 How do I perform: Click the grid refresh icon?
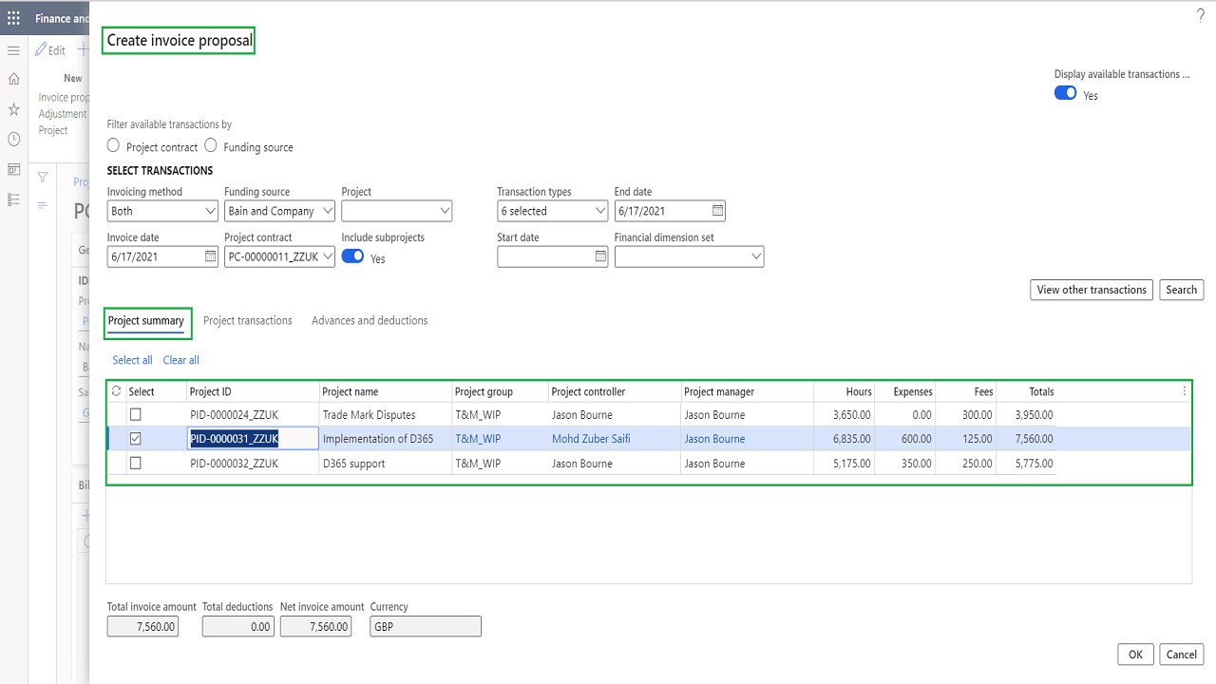pos(117,391)
